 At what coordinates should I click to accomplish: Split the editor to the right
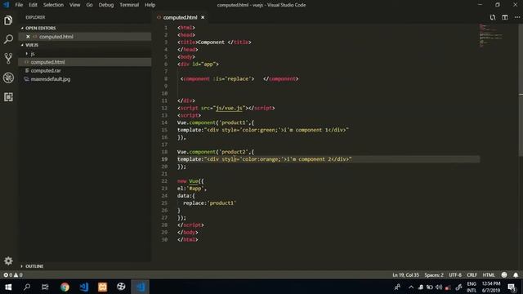pyautogui.click(x=505, y=17)
